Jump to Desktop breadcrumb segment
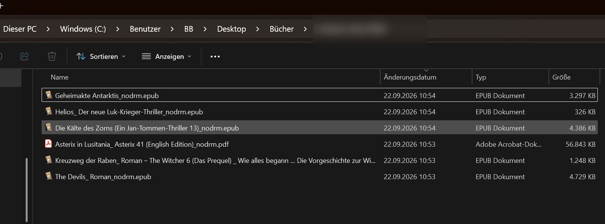Screen dimensions: 605x224 (231, 29)
